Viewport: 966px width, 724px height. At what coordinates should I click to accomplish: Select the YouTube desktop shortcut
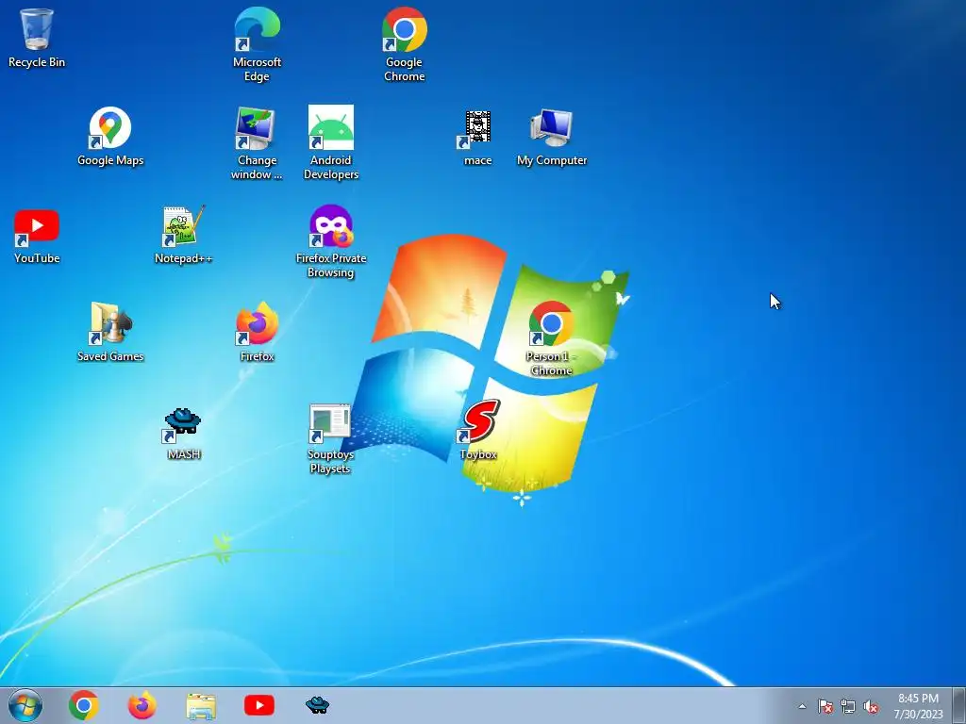click(37, 237)
